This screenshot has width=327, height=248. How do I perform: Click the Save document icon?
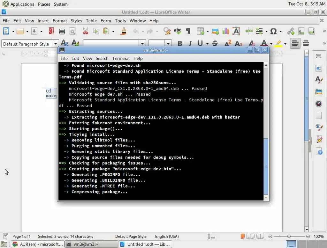tap(34, 31)
